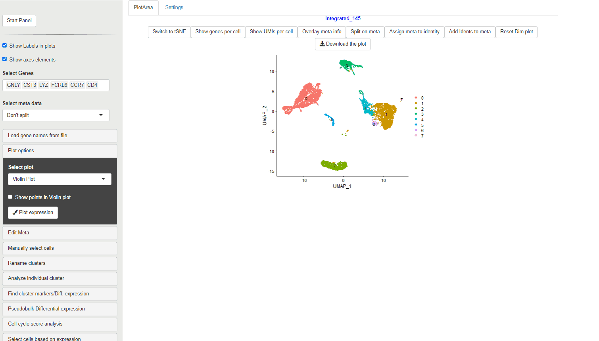Select the CCR7 gene tag
The image size is (599, 341).
(77, 85)
